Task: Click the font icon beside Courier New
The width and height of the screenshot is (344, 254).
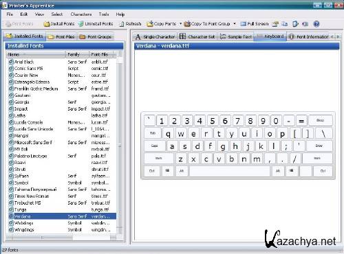Action: [x=11, y=75]
